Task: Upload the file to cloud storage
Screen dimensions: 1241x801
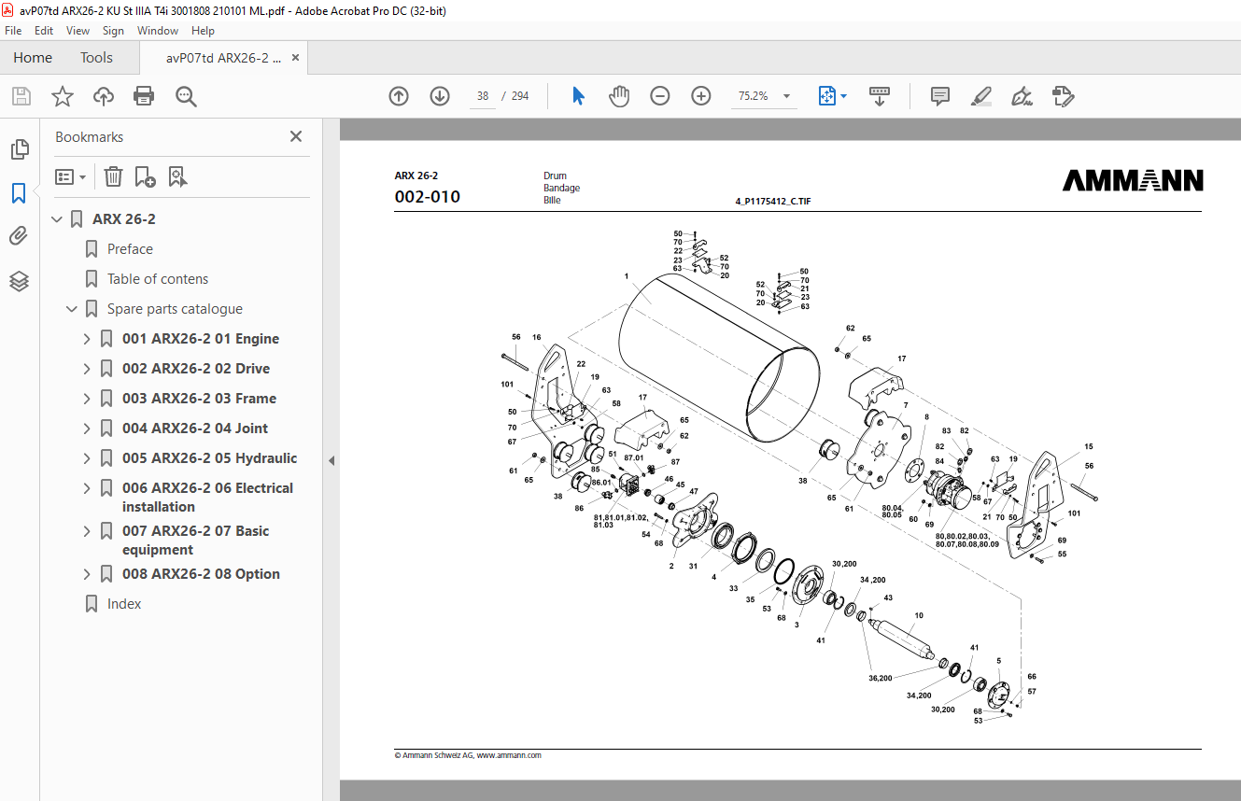Action: 103,96
